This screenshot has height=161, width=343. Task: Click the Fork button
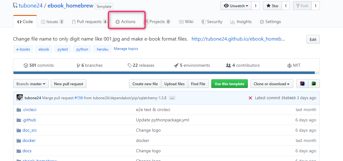(x=302, y=6)
